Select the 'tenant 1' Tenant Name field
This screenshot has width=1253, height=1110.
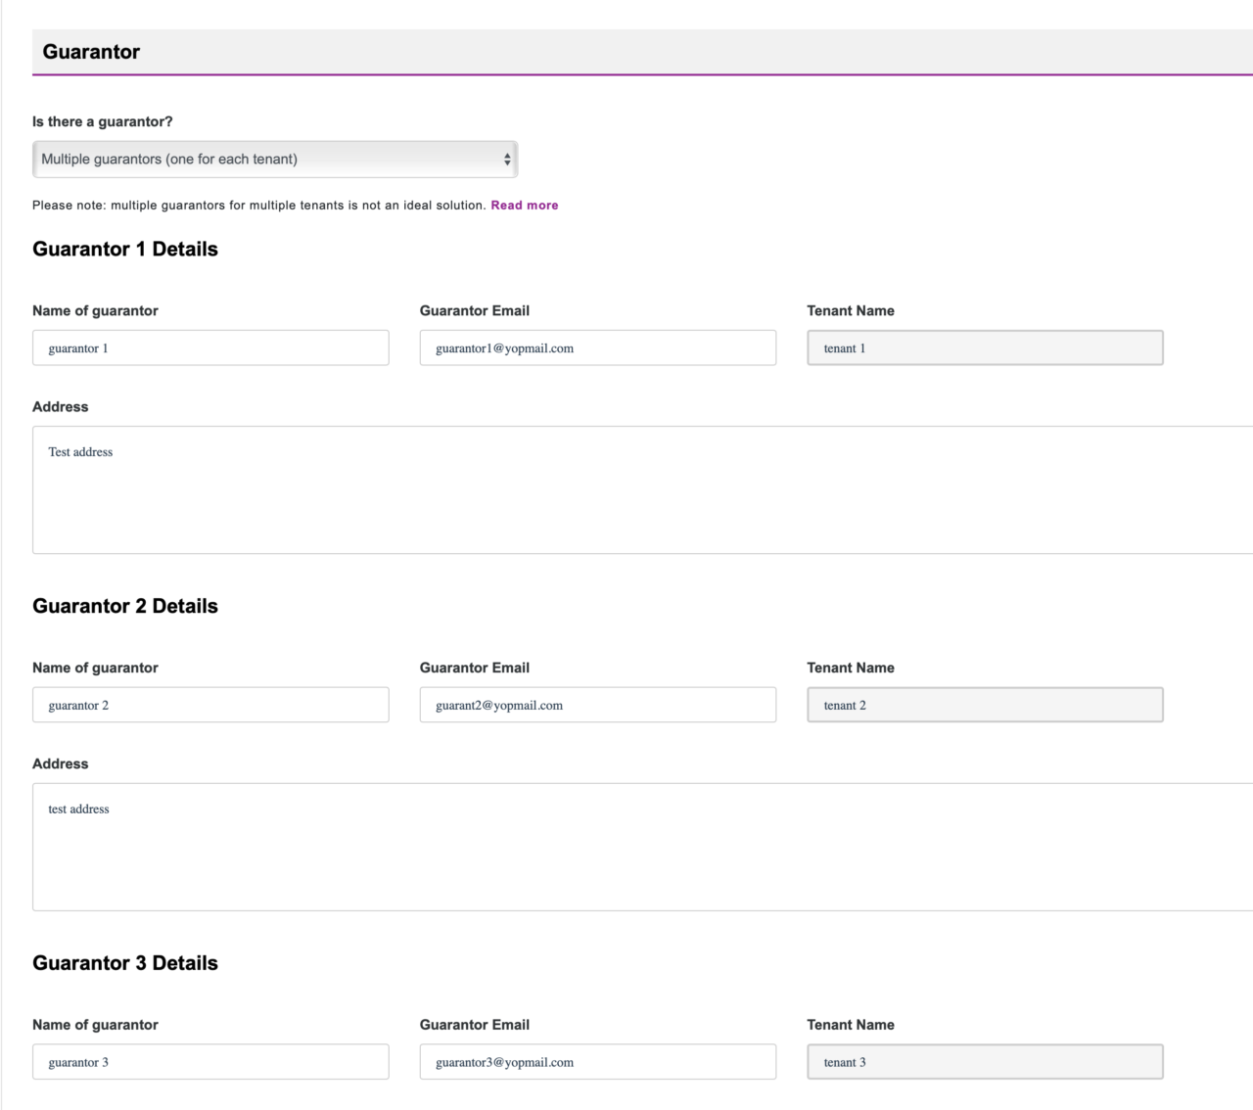click(985, 347)
